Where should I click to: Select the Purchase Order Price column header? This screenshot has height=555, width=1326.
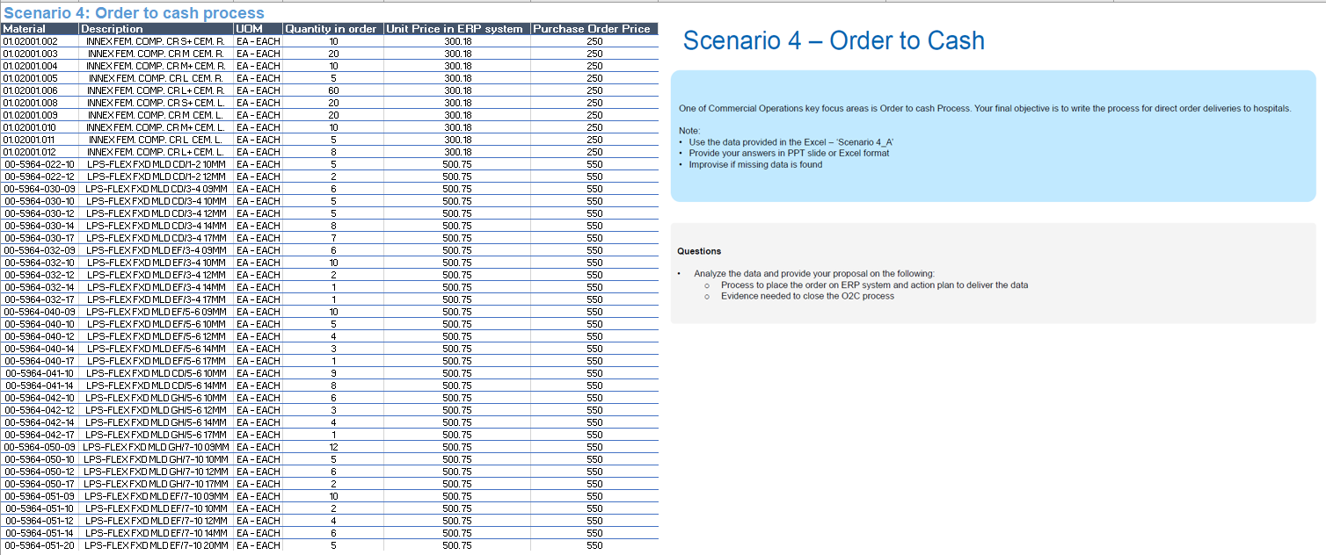(x=593, y=28)
